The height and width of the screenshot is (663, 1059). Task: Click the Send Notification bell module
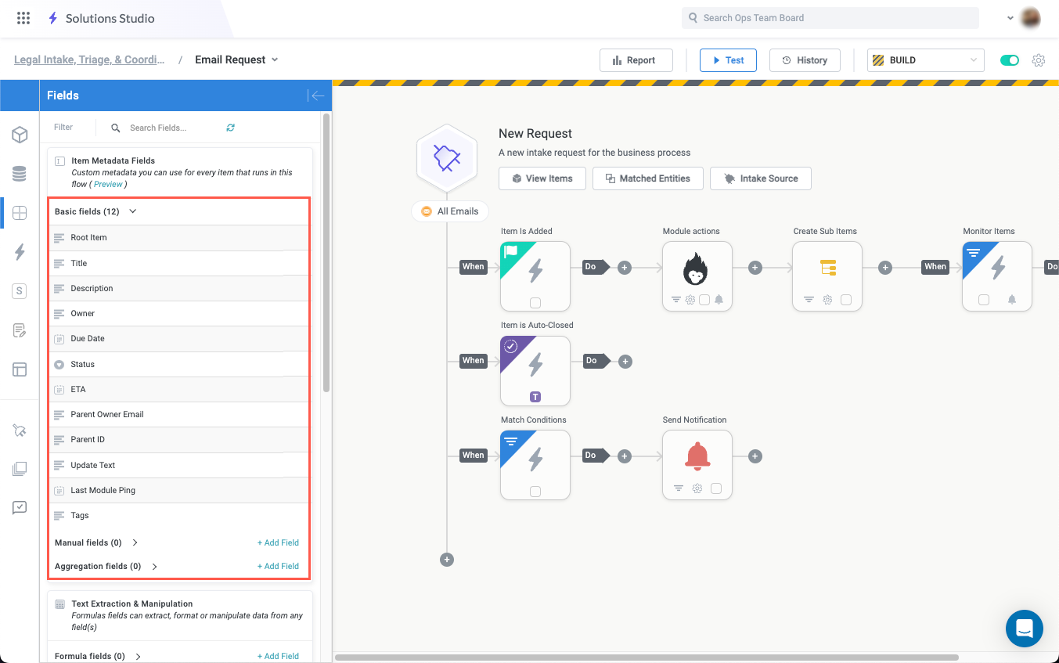click(697, 456)
